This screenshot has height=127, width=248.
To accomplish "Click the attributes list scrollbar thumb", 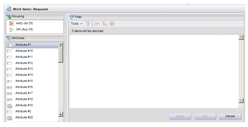I will coord(60,55).
